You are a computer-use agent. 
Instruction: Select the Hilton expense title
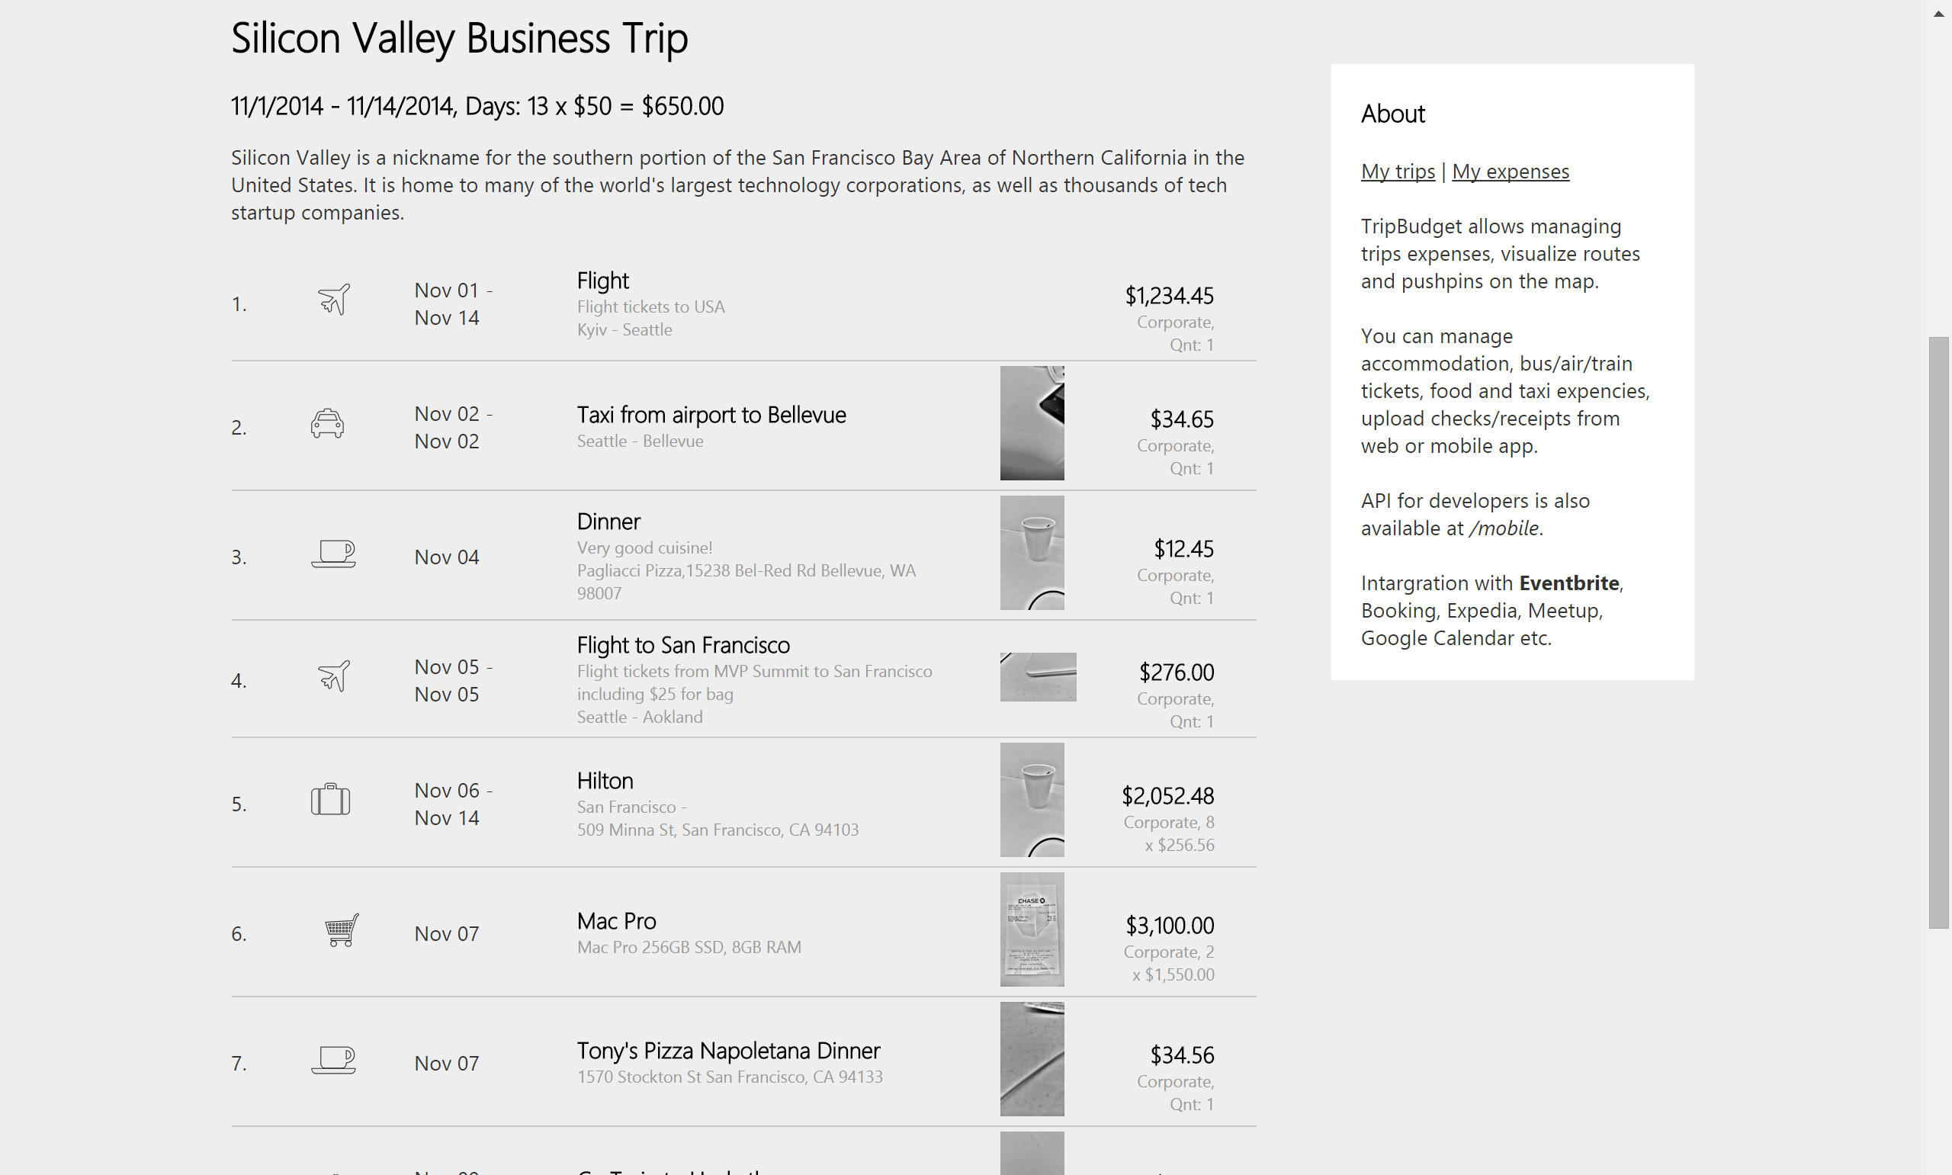tap(605, 781)
